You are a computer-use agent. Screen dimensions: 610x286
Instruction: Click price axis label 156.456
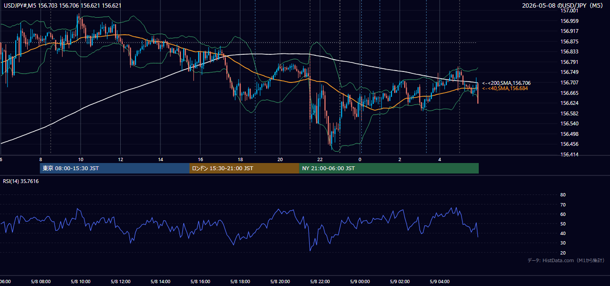click(x=570, y=144)
